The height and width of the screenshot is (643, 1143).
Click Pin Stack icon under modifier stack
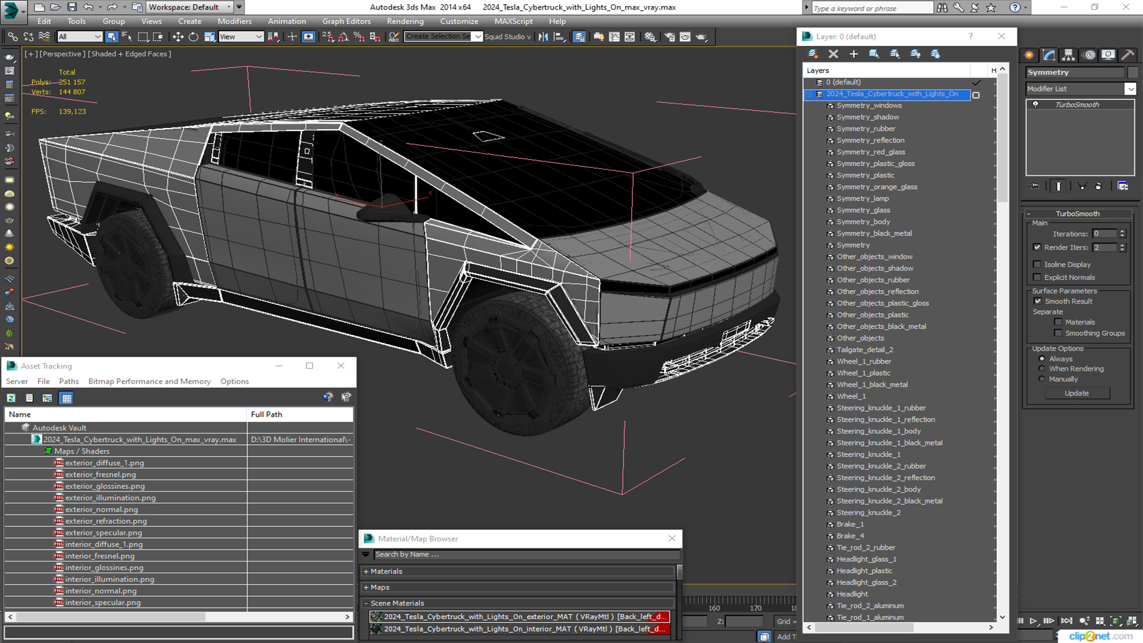1035,186
